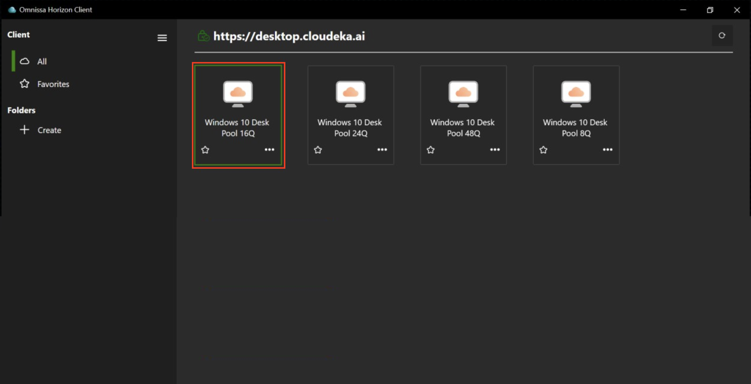The width and height of the screenshot is (751, 384).
Task: Expand more options for Pool 24Q
Action: (382, 150)
